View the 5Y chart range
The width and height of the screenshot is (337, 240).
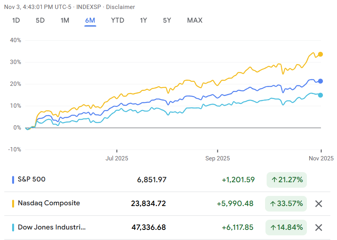(167, 20)
